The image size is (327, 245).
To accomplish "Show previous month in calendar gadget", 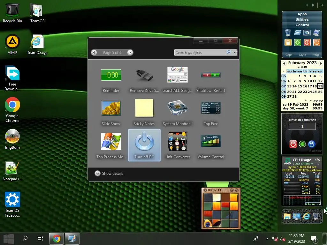I will pyautogui.click(x=284, y=63).
